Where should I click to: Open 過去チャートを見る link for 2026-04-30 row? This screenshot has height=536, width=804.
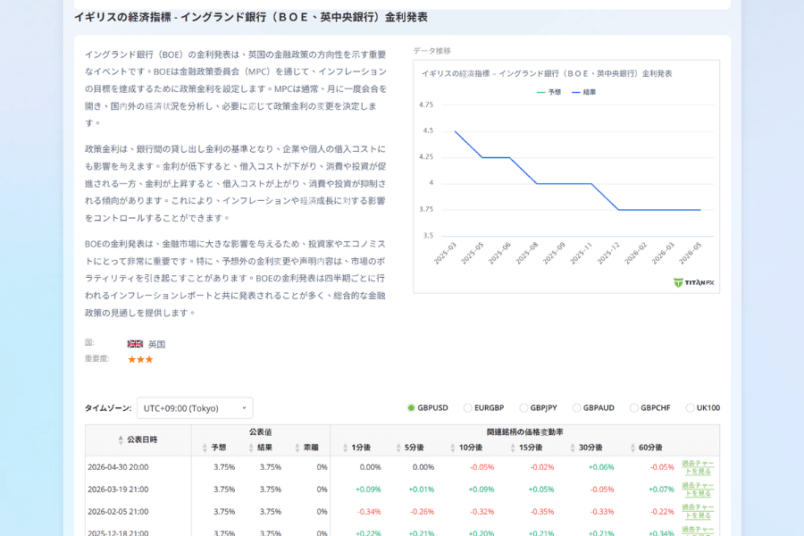(x=698, y=467)
